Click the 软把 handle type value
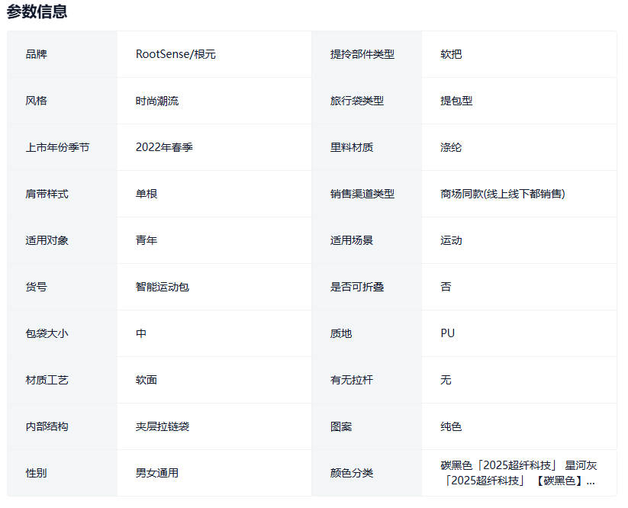 coord(451,54)
